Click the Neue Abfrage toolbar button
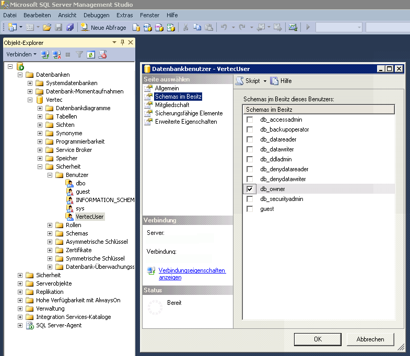Screen dimensions: 410x356 point(103,27)
